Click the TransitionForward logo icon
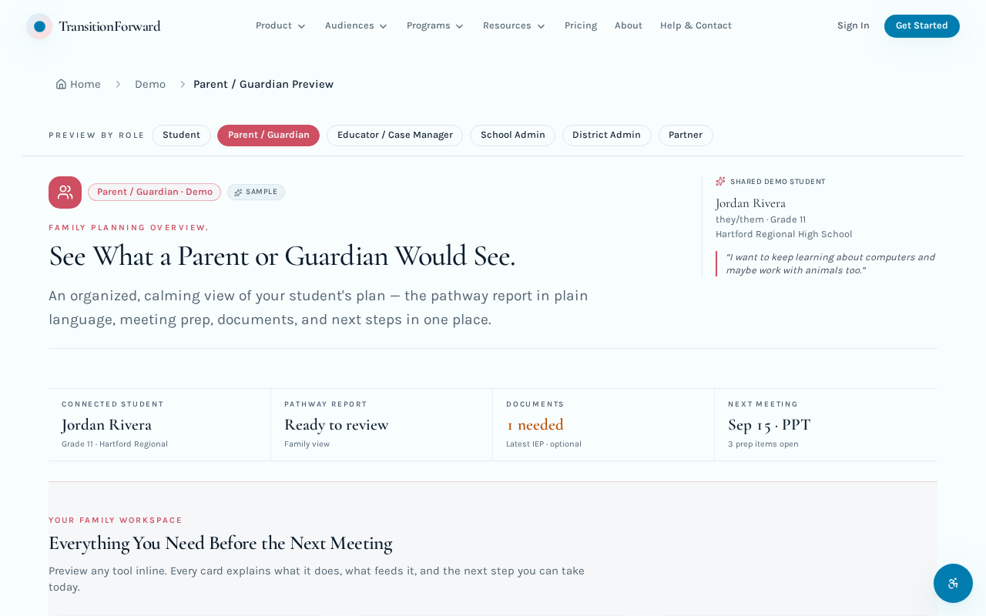986x616 pixels. pos(39,26)
